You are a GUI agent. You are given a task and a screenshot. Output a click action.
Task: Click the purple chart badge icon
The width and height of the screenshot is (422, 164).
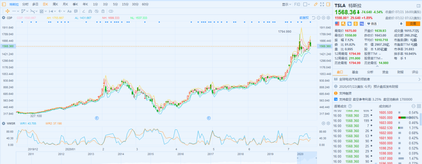[x=362, y=24]
